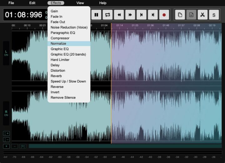Choose Normalize from the Effects menu

click(x=58, y=43)
